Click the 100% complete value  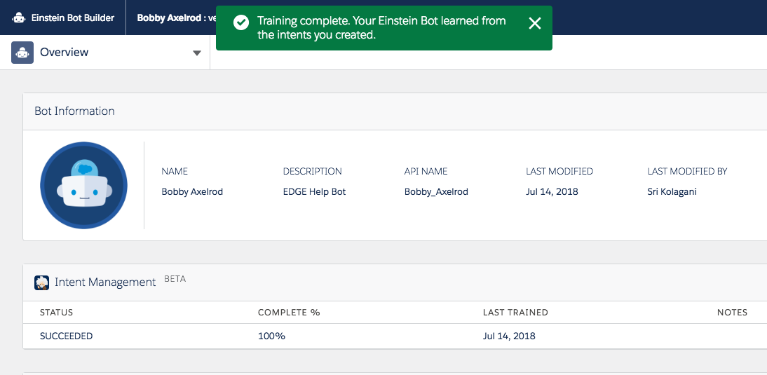[x=271, y=336]
